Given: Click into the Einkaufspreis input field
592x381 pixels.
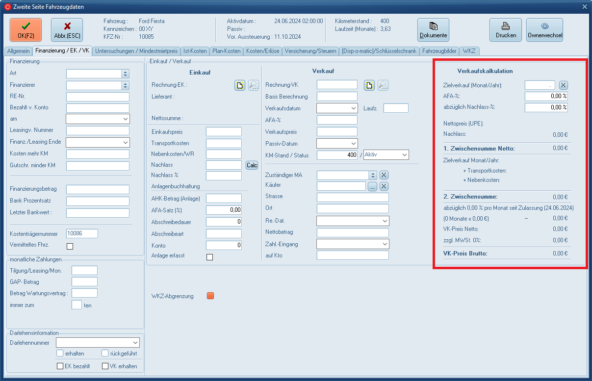Looking at the screenshot, I should click(224, 131).
